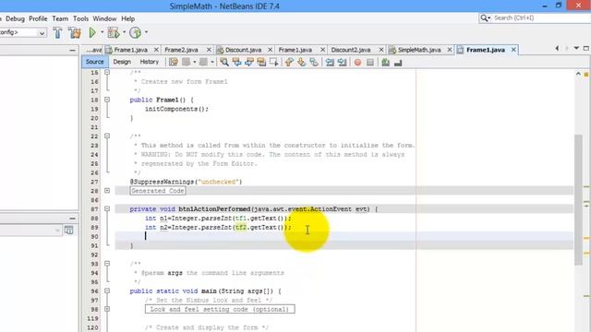
Task: Collapse the comment block at line 22
Action: [107, 136]
